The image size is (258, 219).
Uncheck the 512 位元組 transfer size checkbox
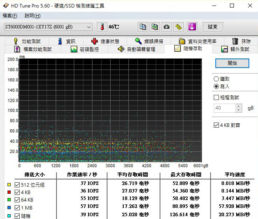[x=17, y=185]
